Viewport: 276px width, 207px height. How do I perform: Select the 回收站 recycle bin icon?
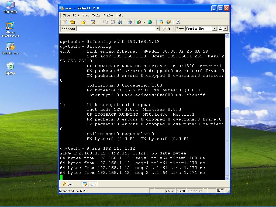[11, 69]
